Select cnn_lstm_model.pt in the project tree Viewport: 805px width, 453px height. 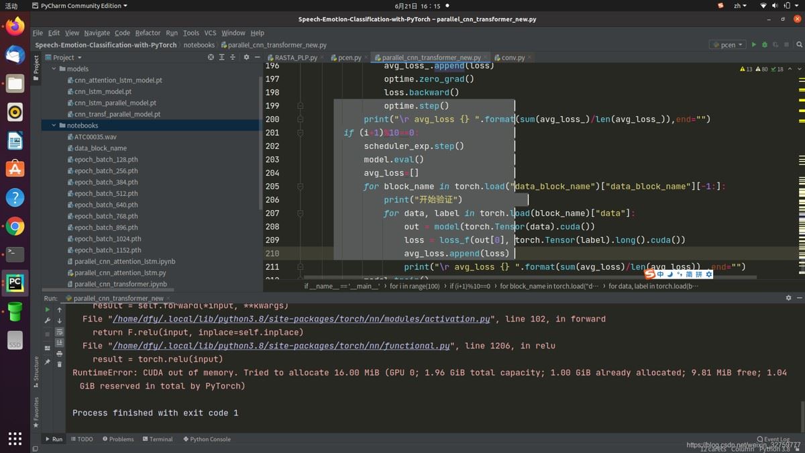pyautogui.click(x=103, y=91)
